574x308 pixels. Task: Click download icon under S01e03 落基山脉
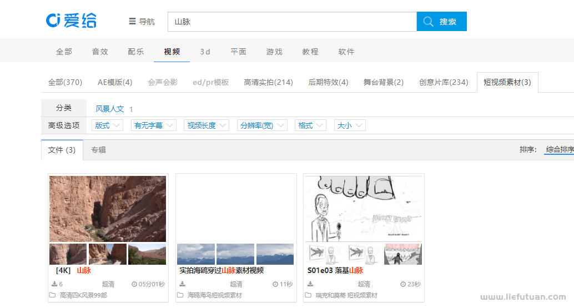(310, 284)
